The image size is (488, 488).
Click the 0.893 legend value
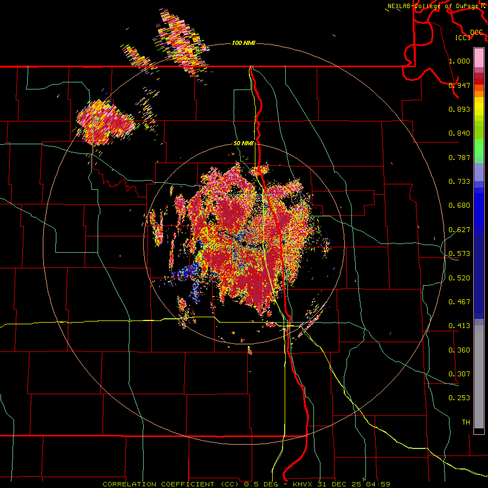click(x=459, y=109)
